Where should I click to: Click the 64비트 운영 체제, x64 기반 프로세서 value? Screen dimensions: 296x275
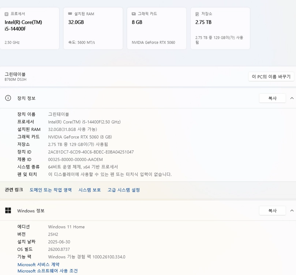point(83,167)
